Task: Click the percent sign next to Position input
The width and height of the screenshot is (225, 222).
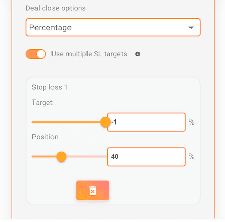Action: pos(192,157)
